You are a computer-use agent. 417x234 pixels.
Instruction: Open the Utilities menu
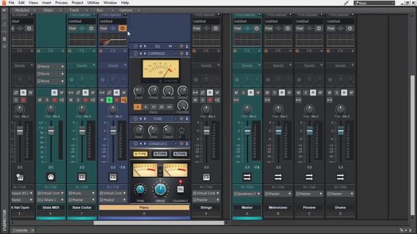93,3
